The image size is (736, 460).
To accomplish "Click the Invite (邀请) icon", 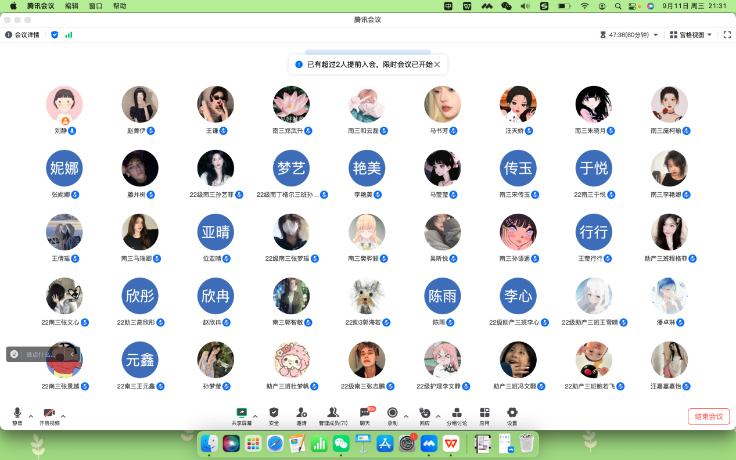I will pos(301,413).
